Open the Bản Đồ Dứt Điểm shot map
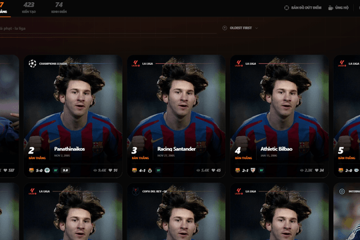 coord(303,8)
